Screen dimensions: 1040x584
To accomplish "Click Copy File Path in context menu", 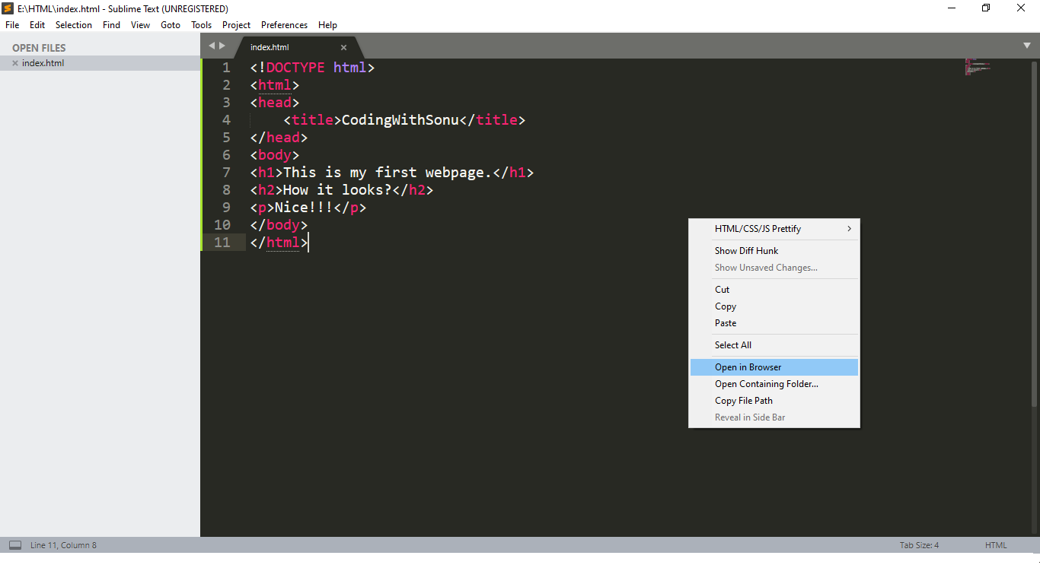I will pos(744,401).
